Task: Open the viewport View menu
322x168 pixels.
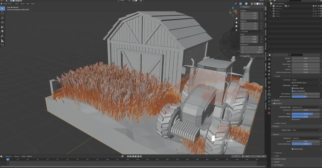Action: 17,4
